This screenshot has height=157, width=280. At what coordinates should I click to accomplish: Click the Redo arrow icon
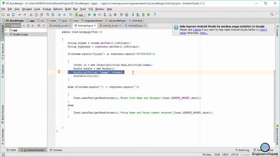click(24, 15)
